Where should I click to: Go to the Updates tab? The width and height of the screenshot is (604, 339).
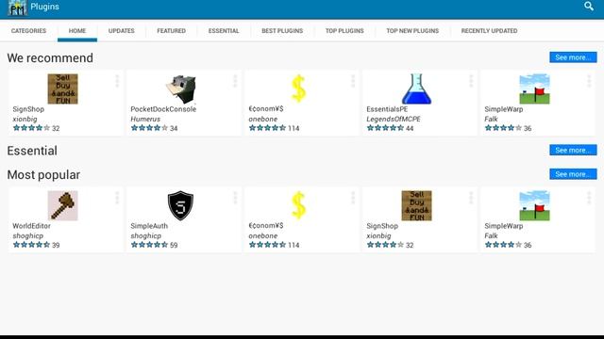point(122,31)
